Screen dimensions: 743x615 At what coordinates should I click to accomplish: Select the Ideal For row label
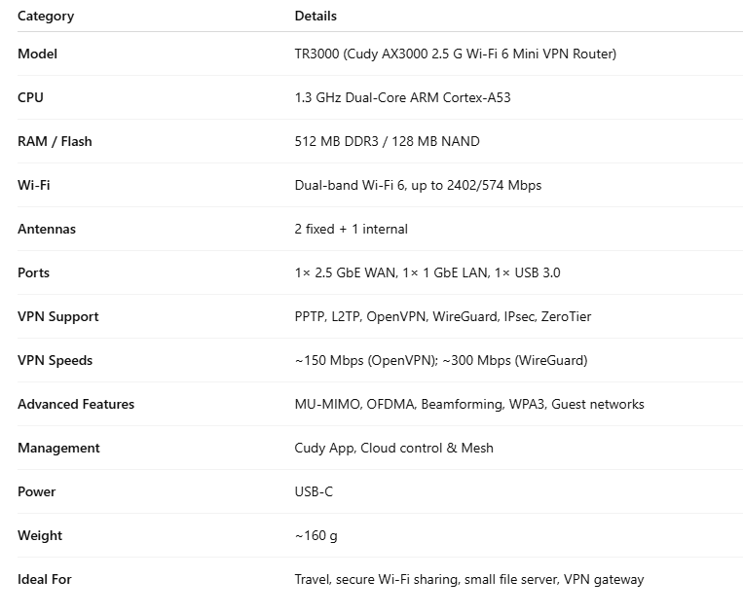[45, 579]
